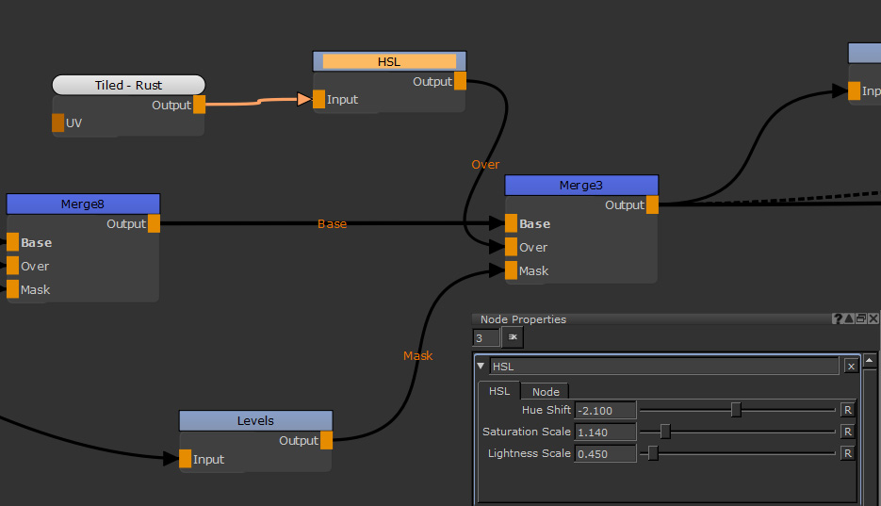Click the Saturation Scale slider handle

tap(665, 432)
